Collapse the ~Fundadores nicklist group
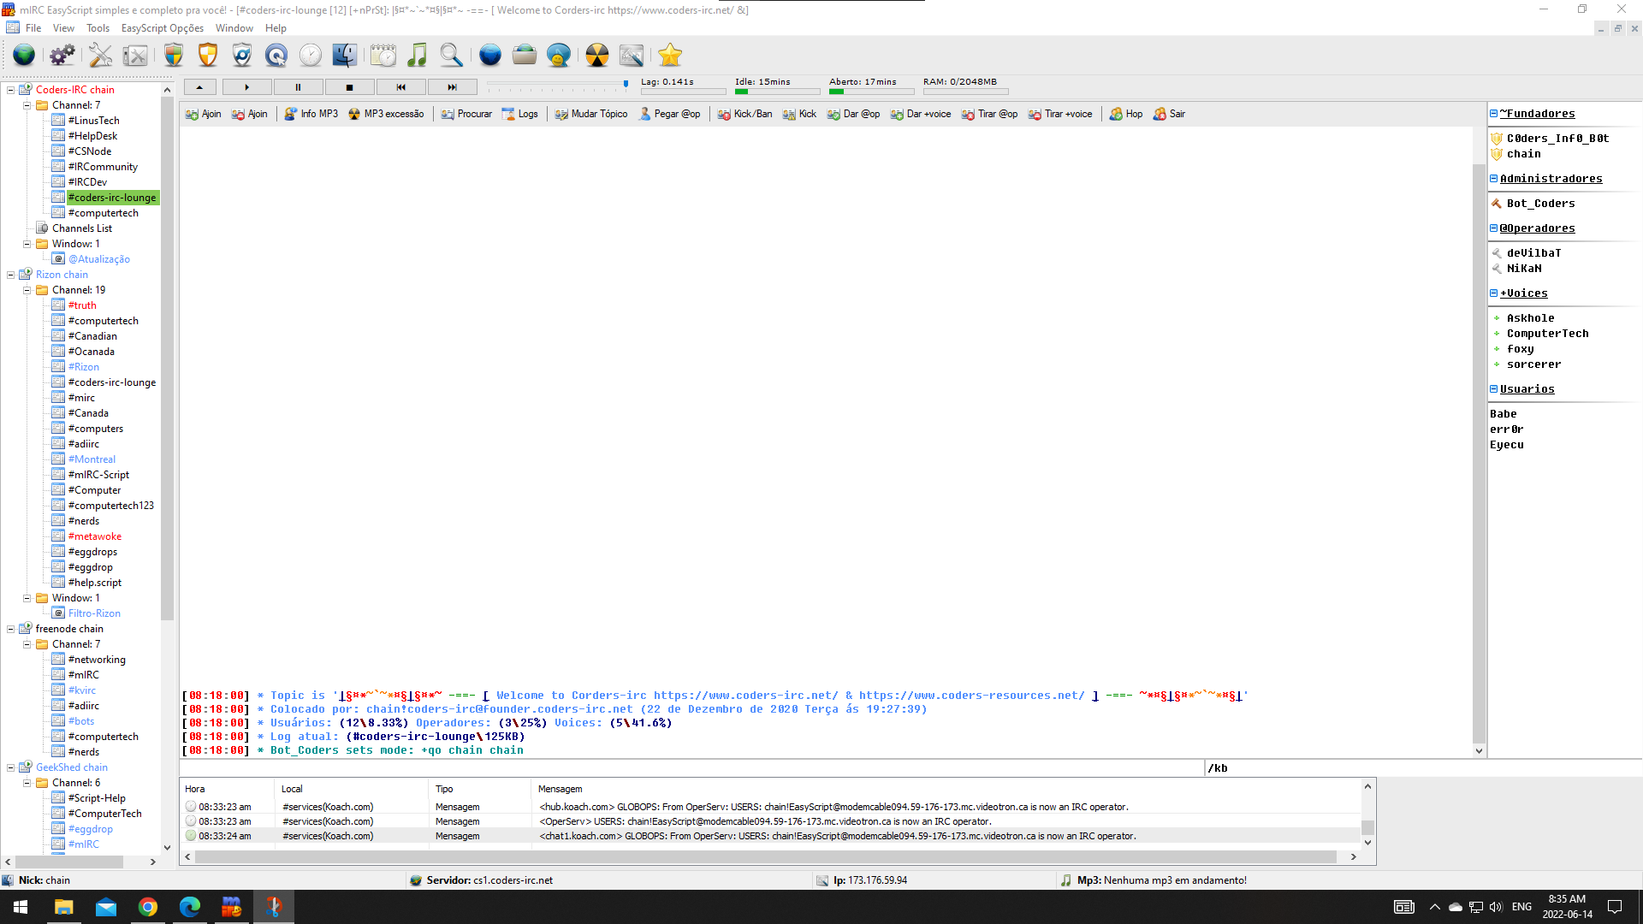The height and width of the screenshot is (924, 1643). coord(1493,114)
